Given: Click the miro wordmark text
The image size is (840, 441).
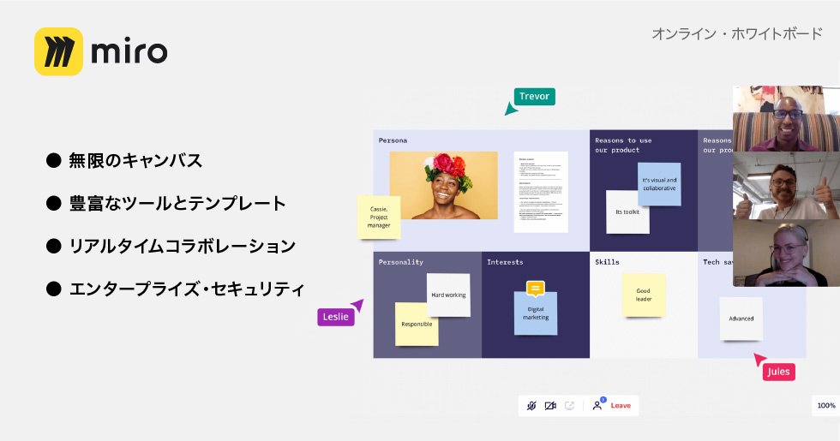Looking at the screenshot, I should point(129,51).
